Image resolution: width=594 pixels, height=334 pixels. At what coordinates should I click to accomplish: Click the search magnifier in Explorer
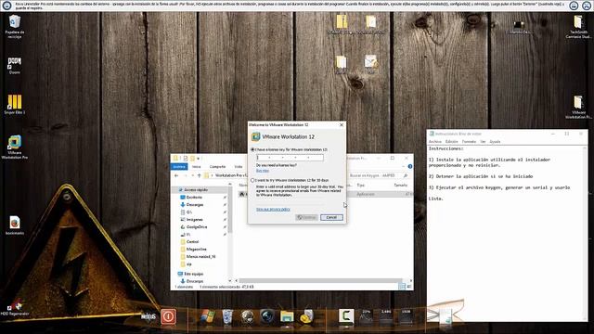pyautogui.click(x=406, y=175)
